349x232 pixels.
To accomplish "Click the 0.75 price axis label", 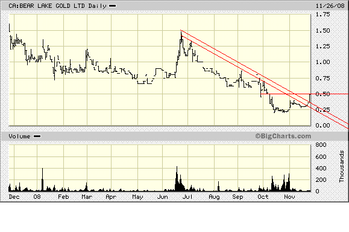I will click(x=322, y=78).
